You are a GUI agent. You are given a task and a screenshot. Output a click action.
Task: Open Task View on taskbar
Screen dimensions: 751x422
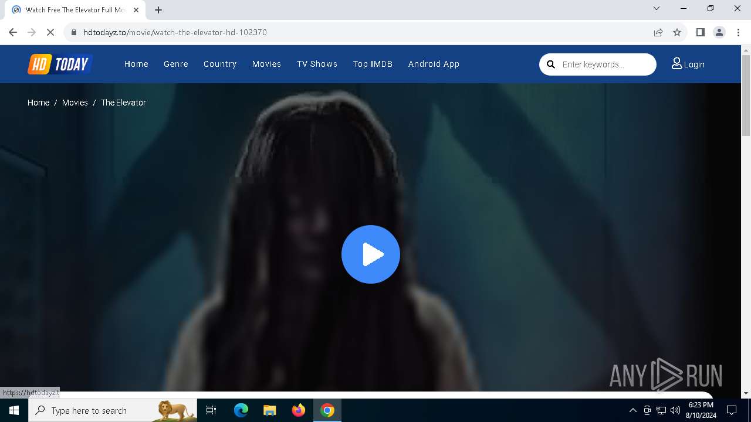pos(211,410)
